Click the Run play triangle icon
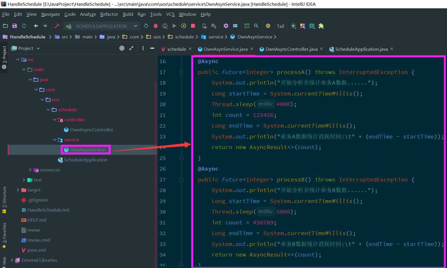The height and width of the screenshot is (268, 447). [174, 26]
